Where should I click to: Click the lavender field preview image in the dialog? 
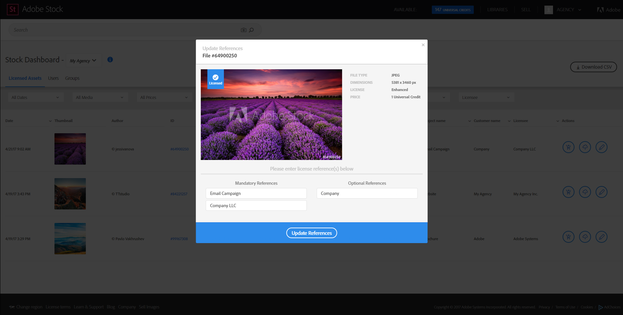point(271,114)
